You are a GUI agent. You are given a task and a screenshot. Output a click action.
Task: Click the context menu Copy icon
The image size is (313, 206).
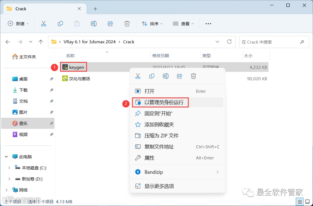coord(152,76)
